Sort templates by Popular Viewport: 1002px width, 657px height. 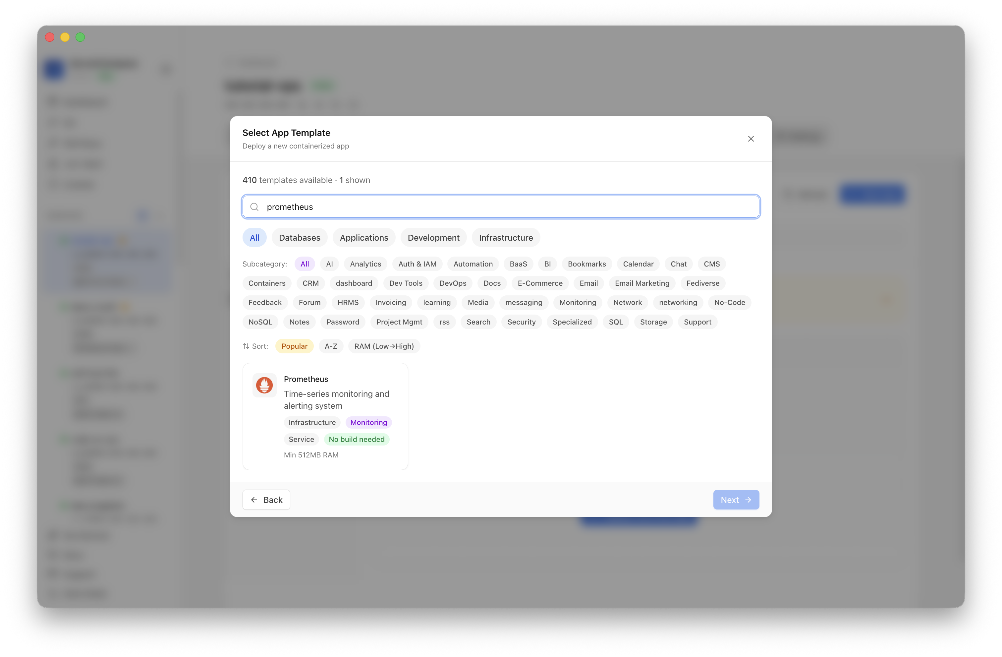294,346
